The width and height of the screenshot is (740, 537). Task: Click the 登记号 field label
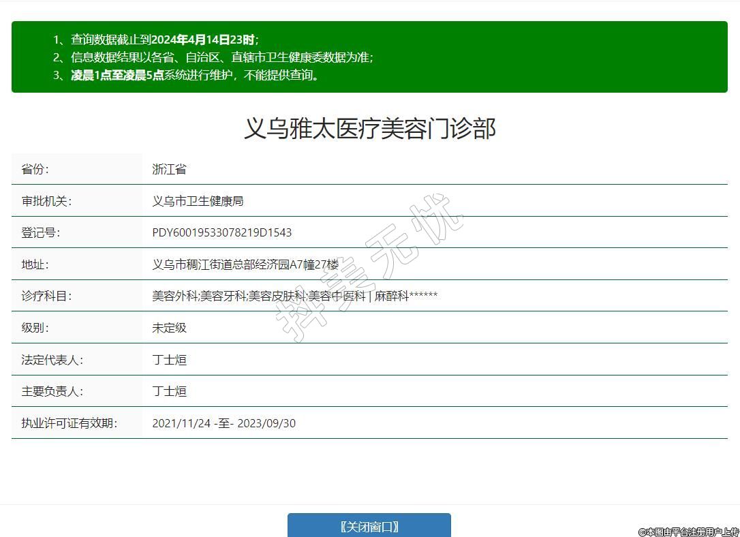[x=41, y=232]
